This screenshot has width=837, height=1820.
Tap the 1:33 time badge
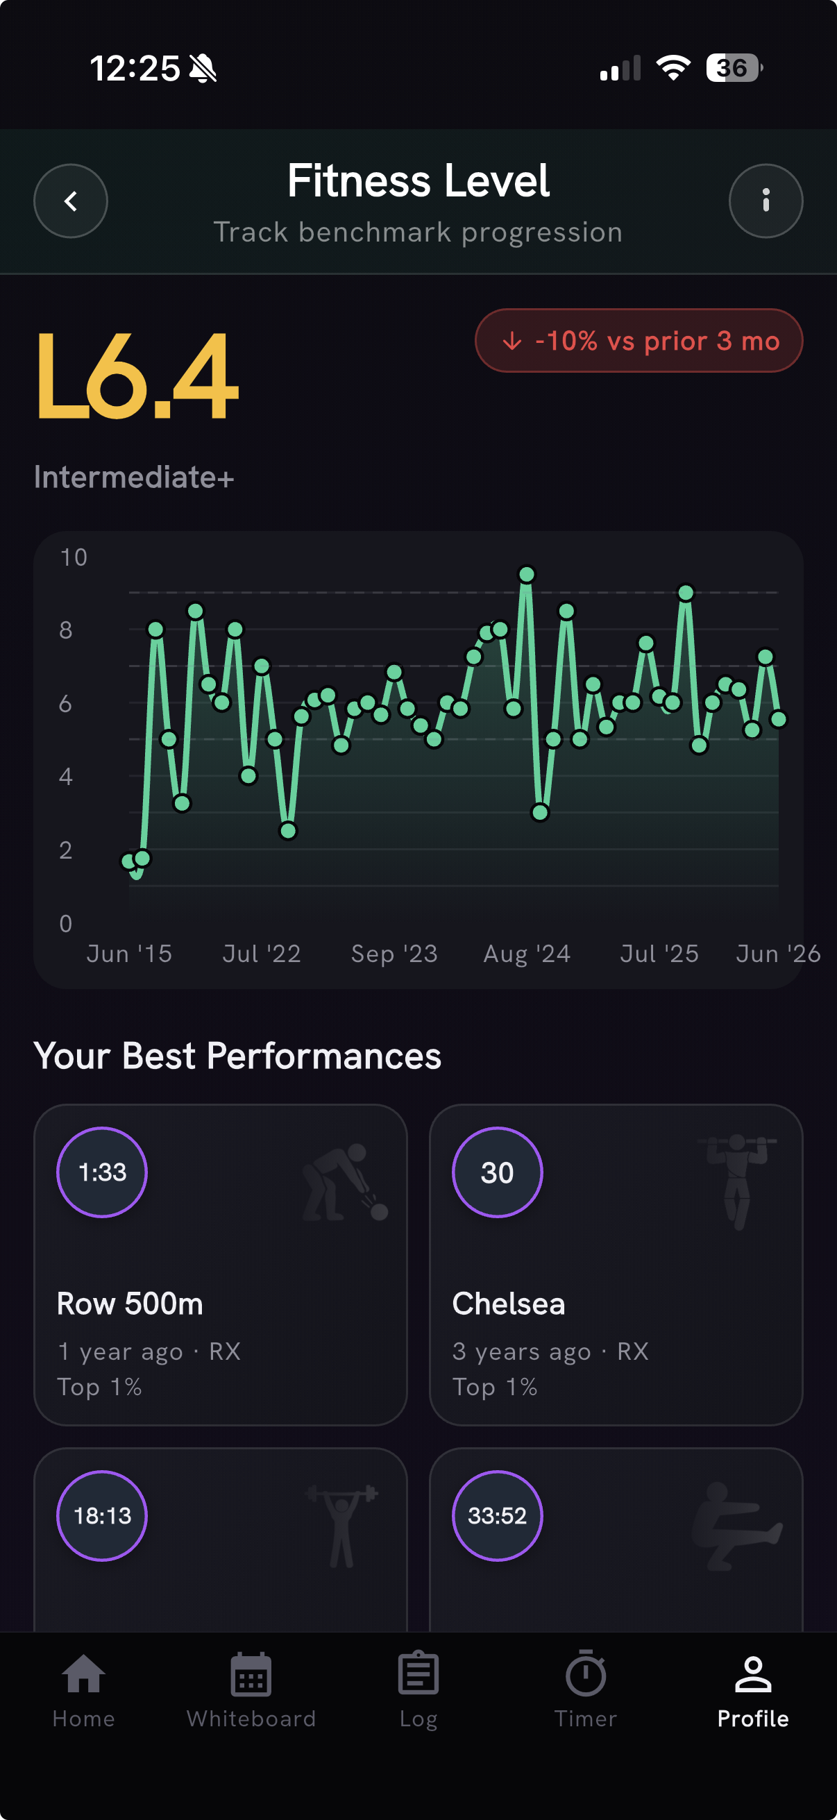coord(103,1172)
